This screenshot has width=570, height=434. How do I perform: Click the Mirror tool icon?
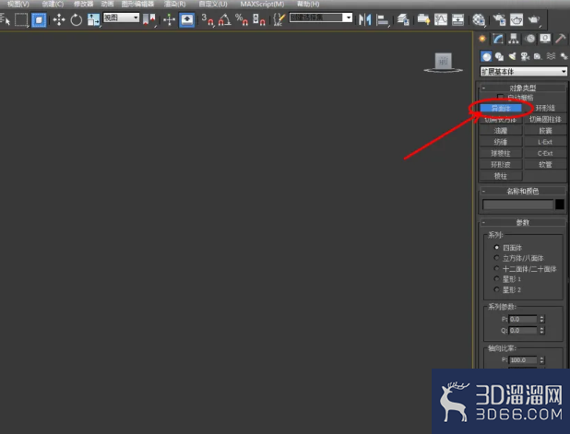pos(364,19)
